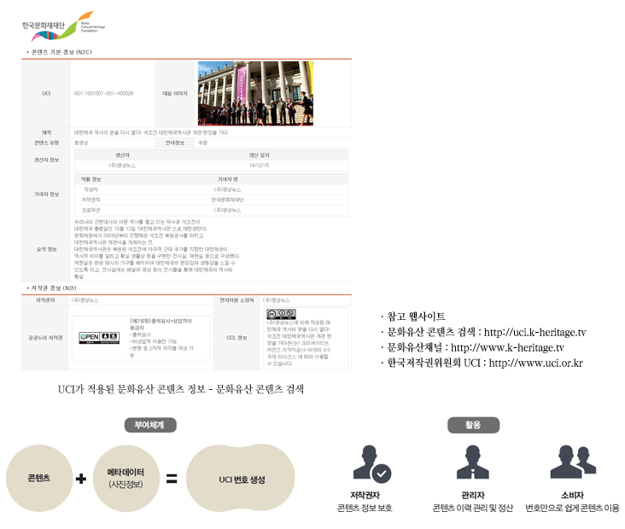Click the 전자자원 소장처 label
The height and width of the screenshot is (529, 625).
click(x=237, y=300)
